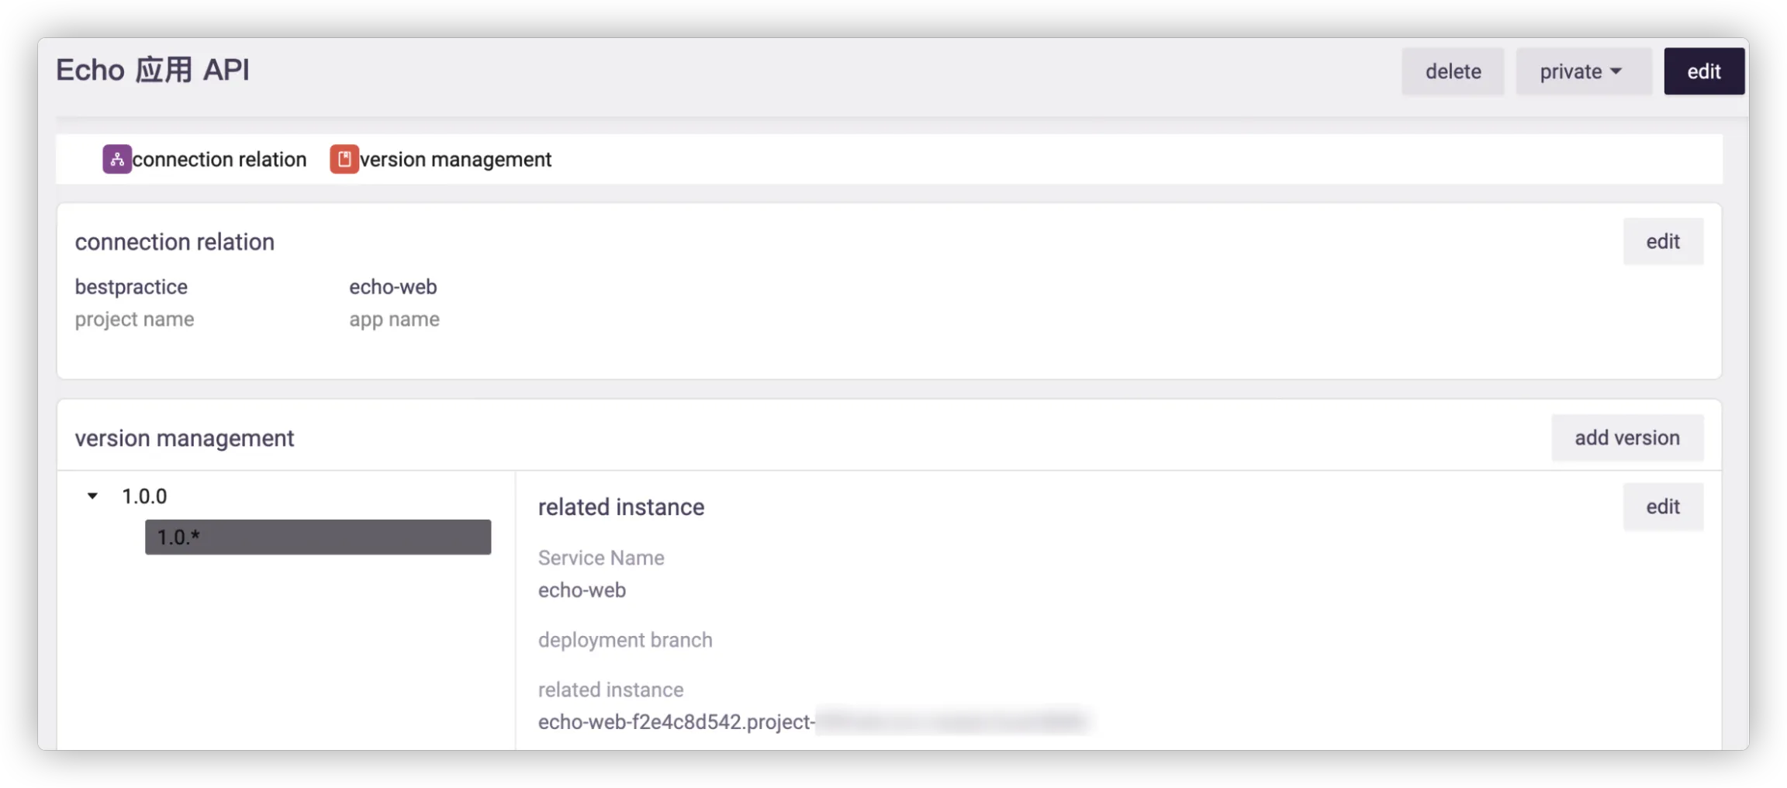The height and width of the screenshot is (788, 1787).
Task: Collapse the 1.0.0 version tree arrow
Action: click(92, 496)
